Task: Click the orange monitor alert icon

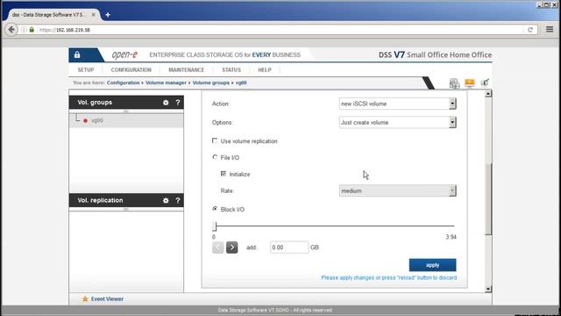Action: [470, 83]
